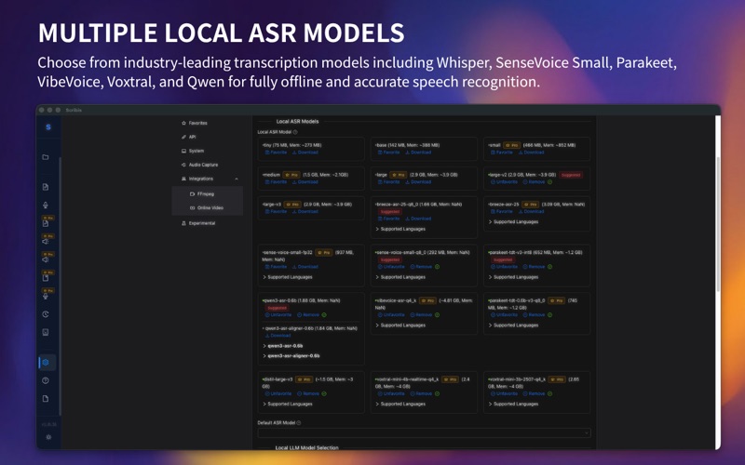Open the System settings section
Image resolution: width=745 pixels, height=465 pixels.
[x=193, y=151]
